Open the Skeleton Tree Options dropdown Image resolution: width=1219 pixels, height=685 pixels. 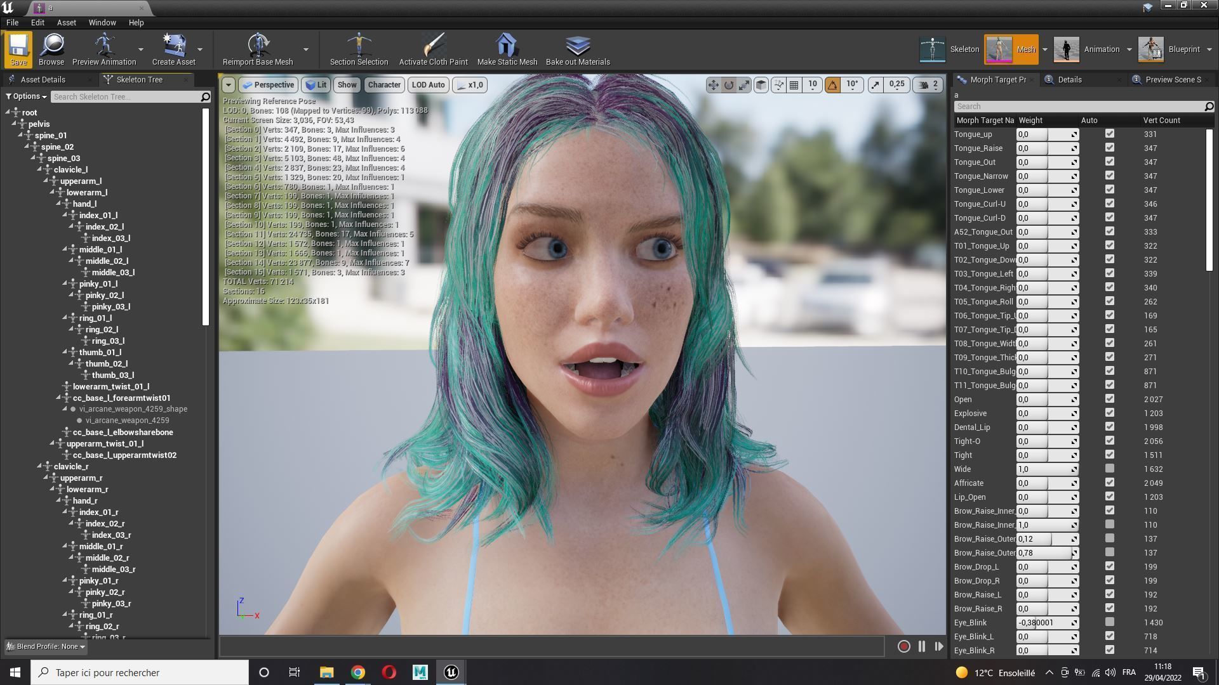(x=27, y=96)
